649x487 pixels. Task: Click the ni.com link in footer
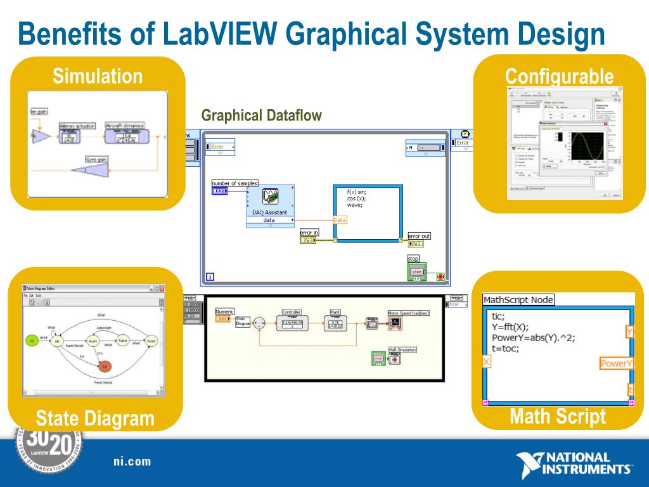(x=132, y=462)
